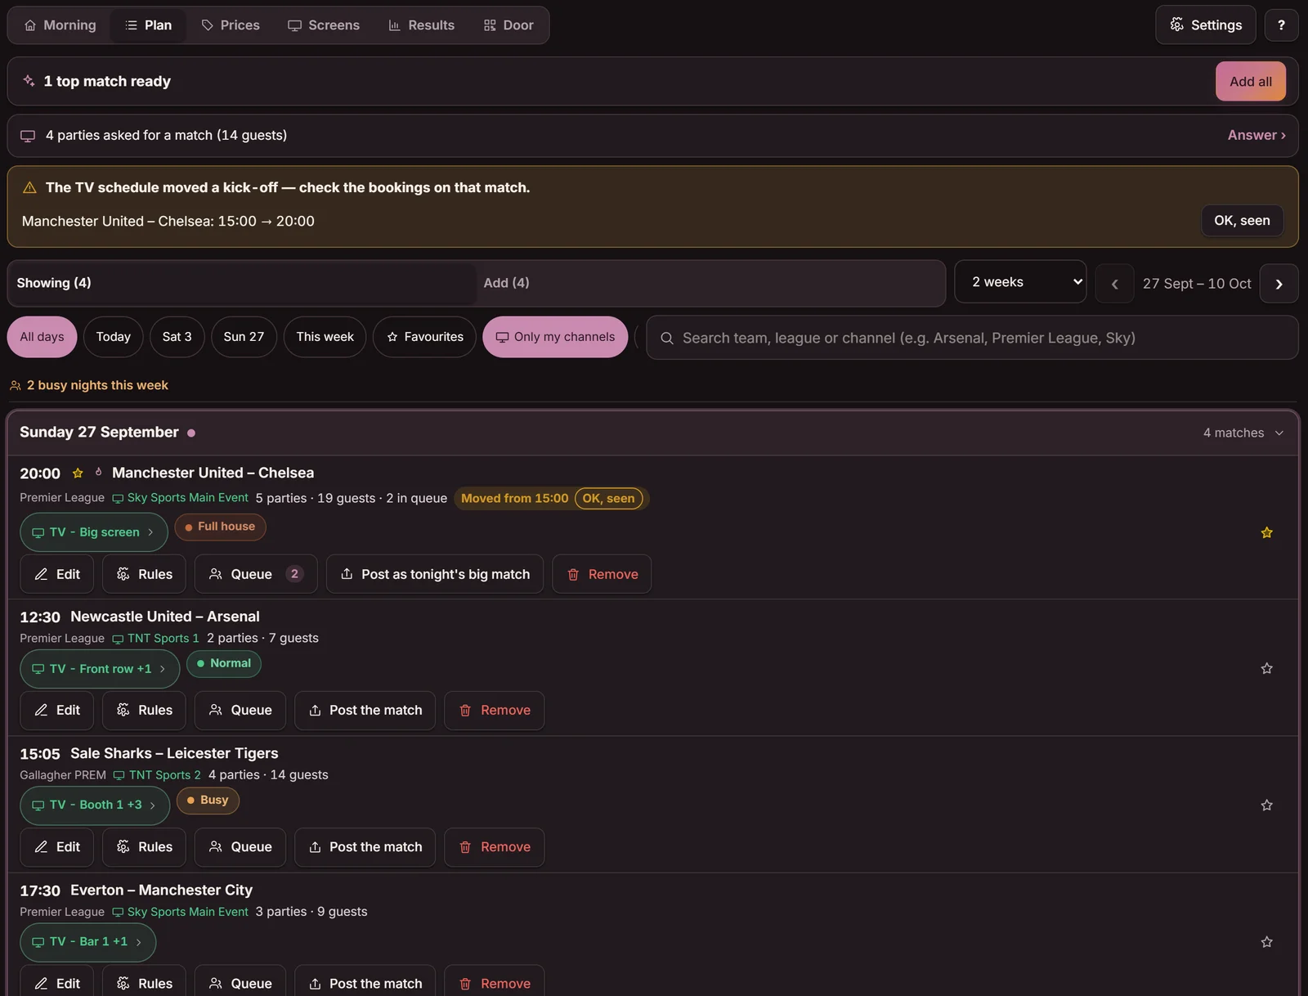Image resolution: width=1308 pixels, height=996 pixels.
Task: Remove the Manchester United – Chelsea match
Action: [602, 574]
